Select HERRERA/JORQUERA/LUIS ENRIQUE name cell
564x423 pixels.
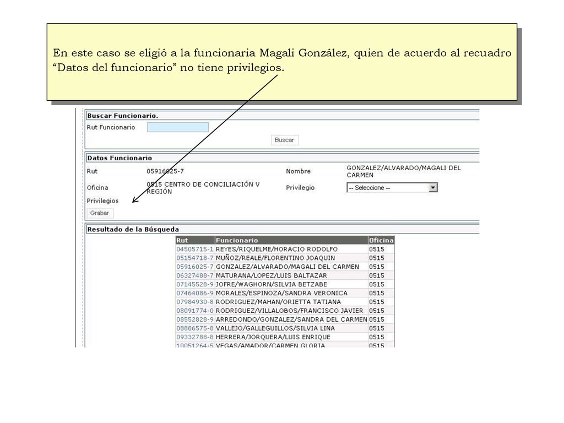pyautogui.click(x=291, y=337)
